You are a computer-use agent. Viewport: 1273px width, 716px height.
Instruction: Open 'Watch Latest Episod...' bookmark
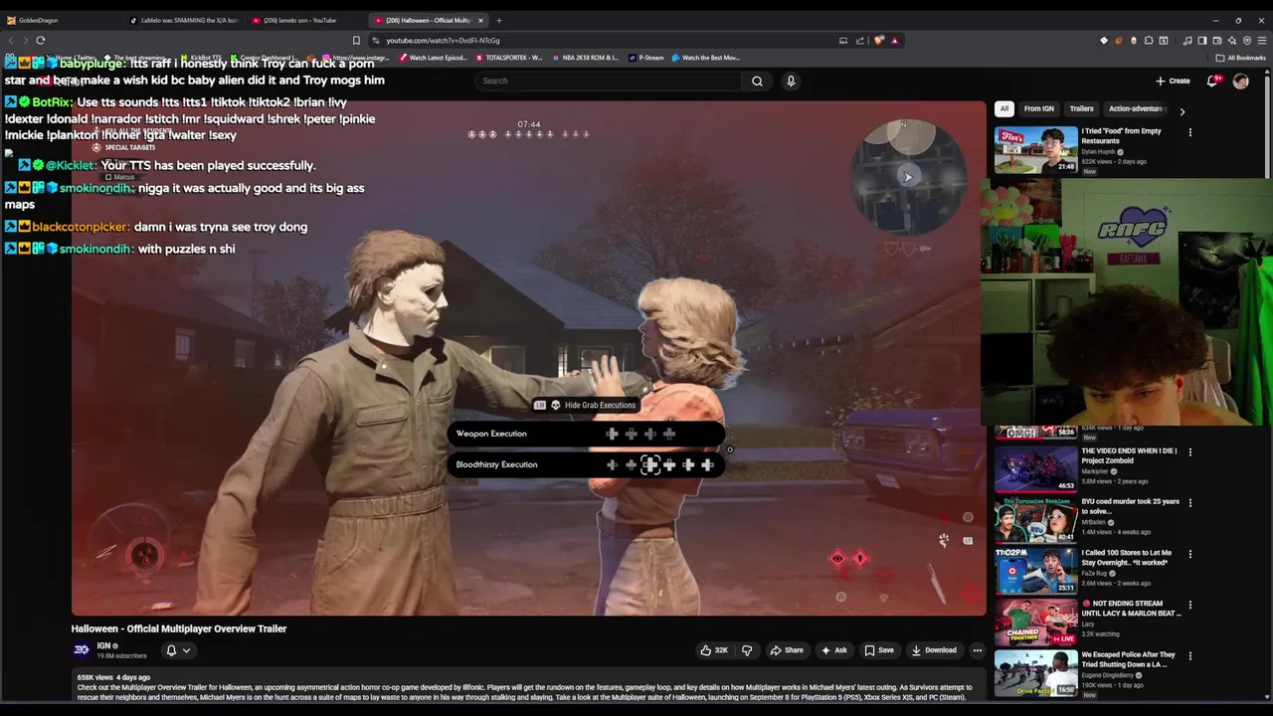433,58
